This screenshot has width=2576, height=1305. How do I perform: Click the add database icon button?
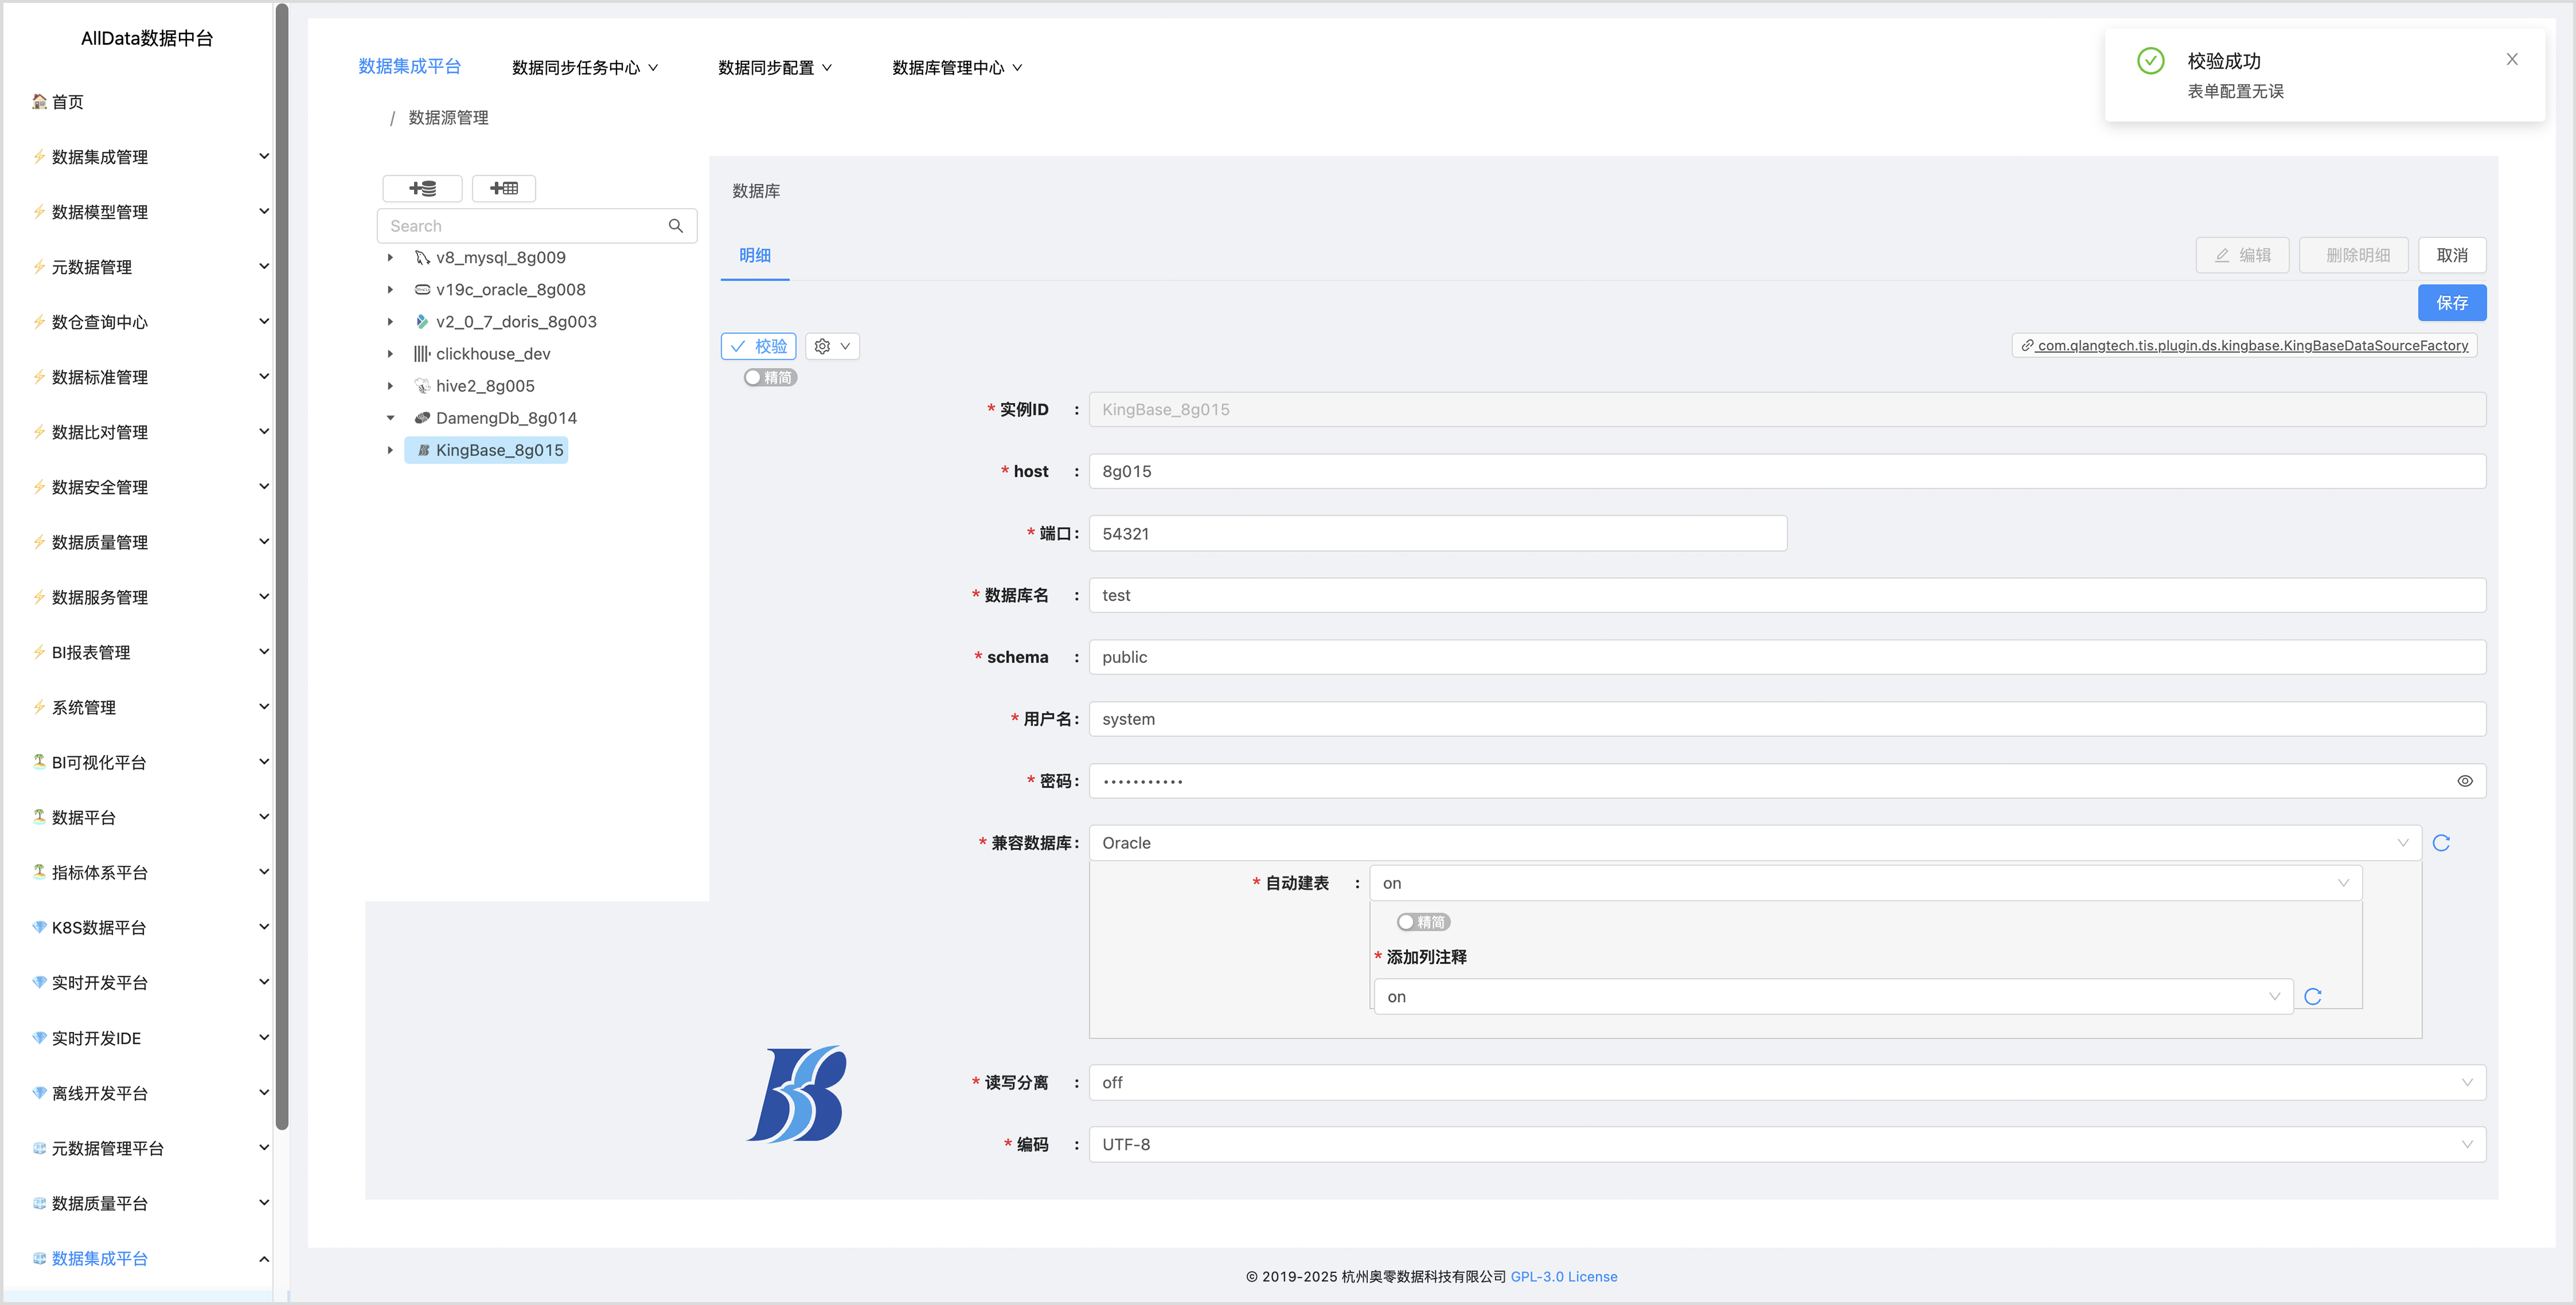(422, 188)
